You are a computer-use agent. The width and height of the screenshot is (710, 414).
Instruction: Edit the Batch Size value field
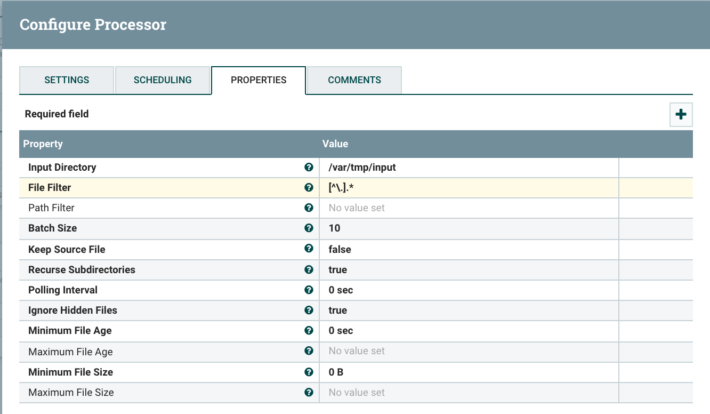click(469, 228)
